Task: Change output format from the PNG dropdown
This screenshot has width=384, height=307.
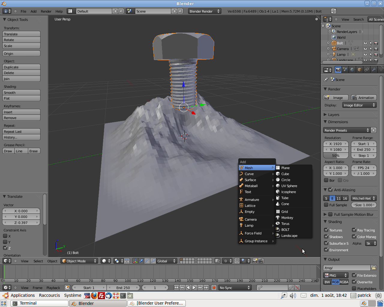Action: 336,275
